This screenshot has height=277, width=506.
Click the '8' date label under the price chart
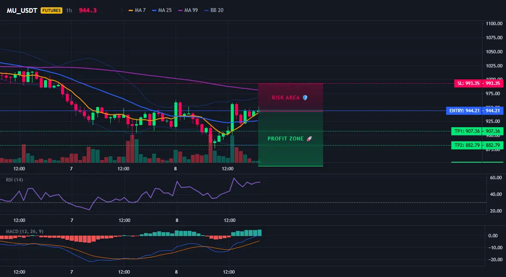click(x=176, y=169)
